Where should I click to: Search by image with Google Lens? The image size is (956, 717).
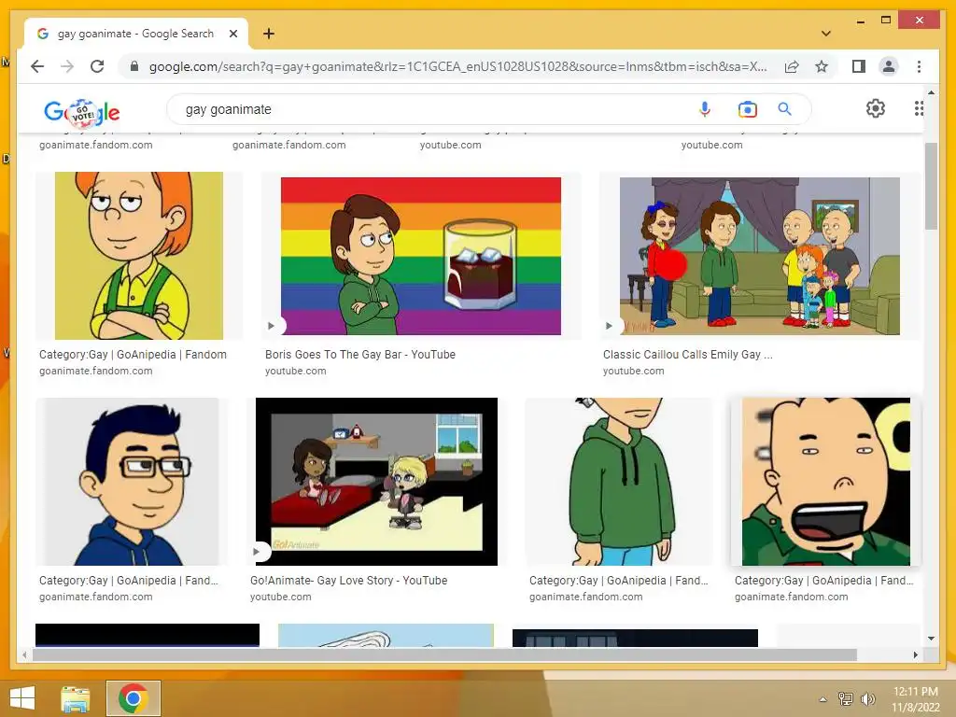[748, 109]
